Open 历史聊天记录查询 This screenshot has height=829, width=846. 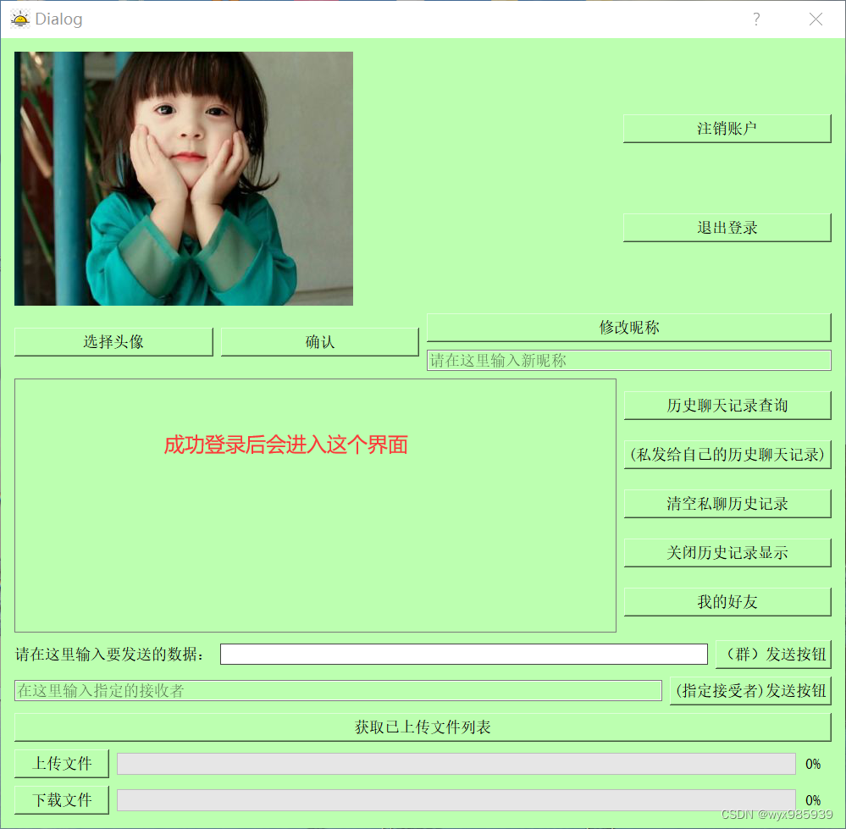(727, 406)
